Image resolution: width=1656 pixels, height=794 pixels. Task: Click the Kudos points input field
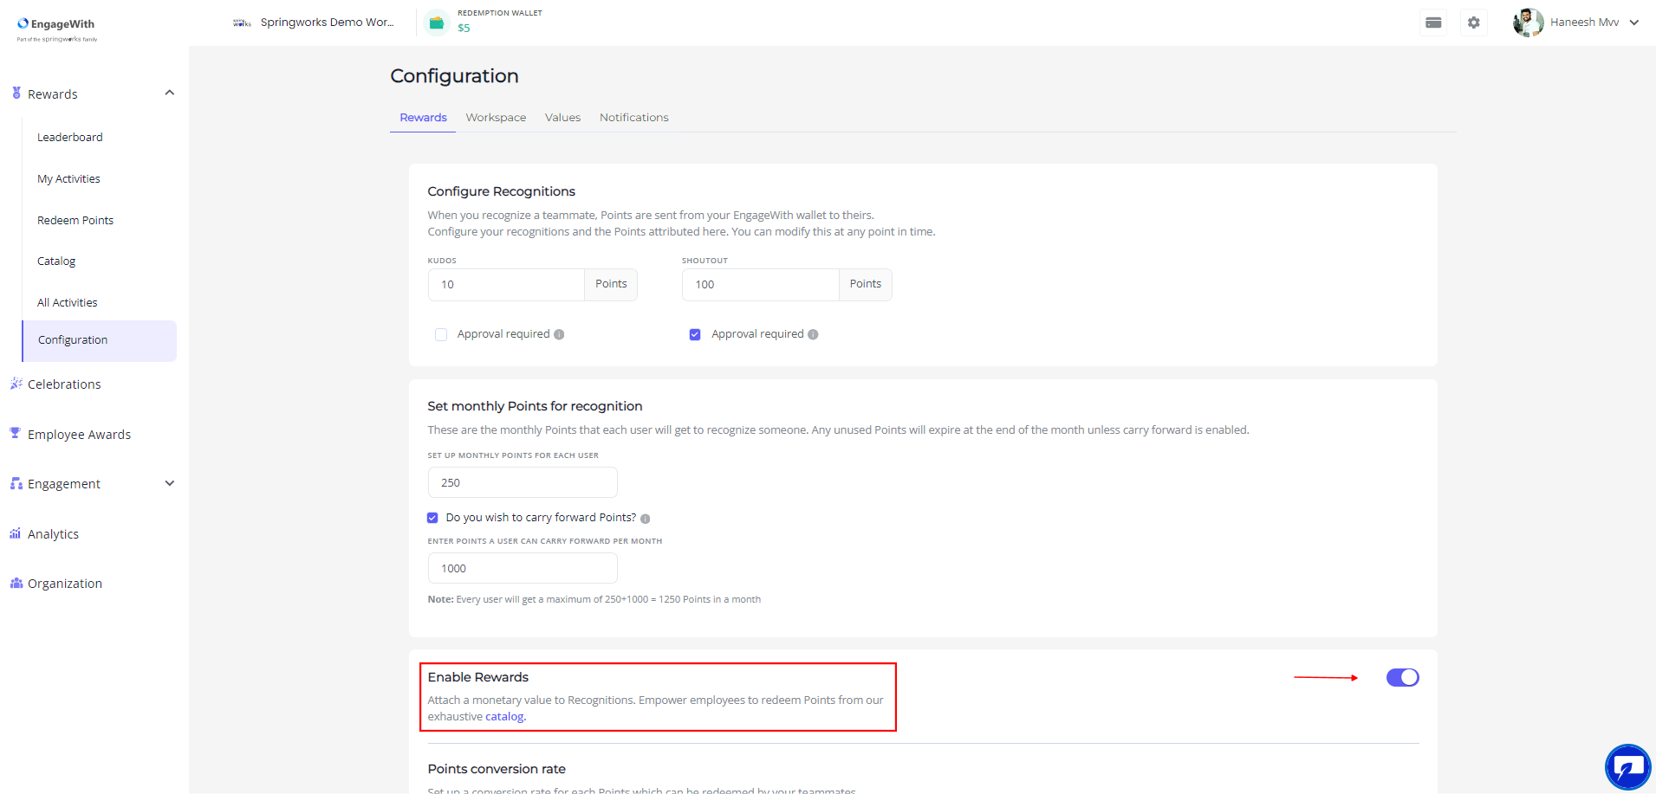[x=506, y=284]
